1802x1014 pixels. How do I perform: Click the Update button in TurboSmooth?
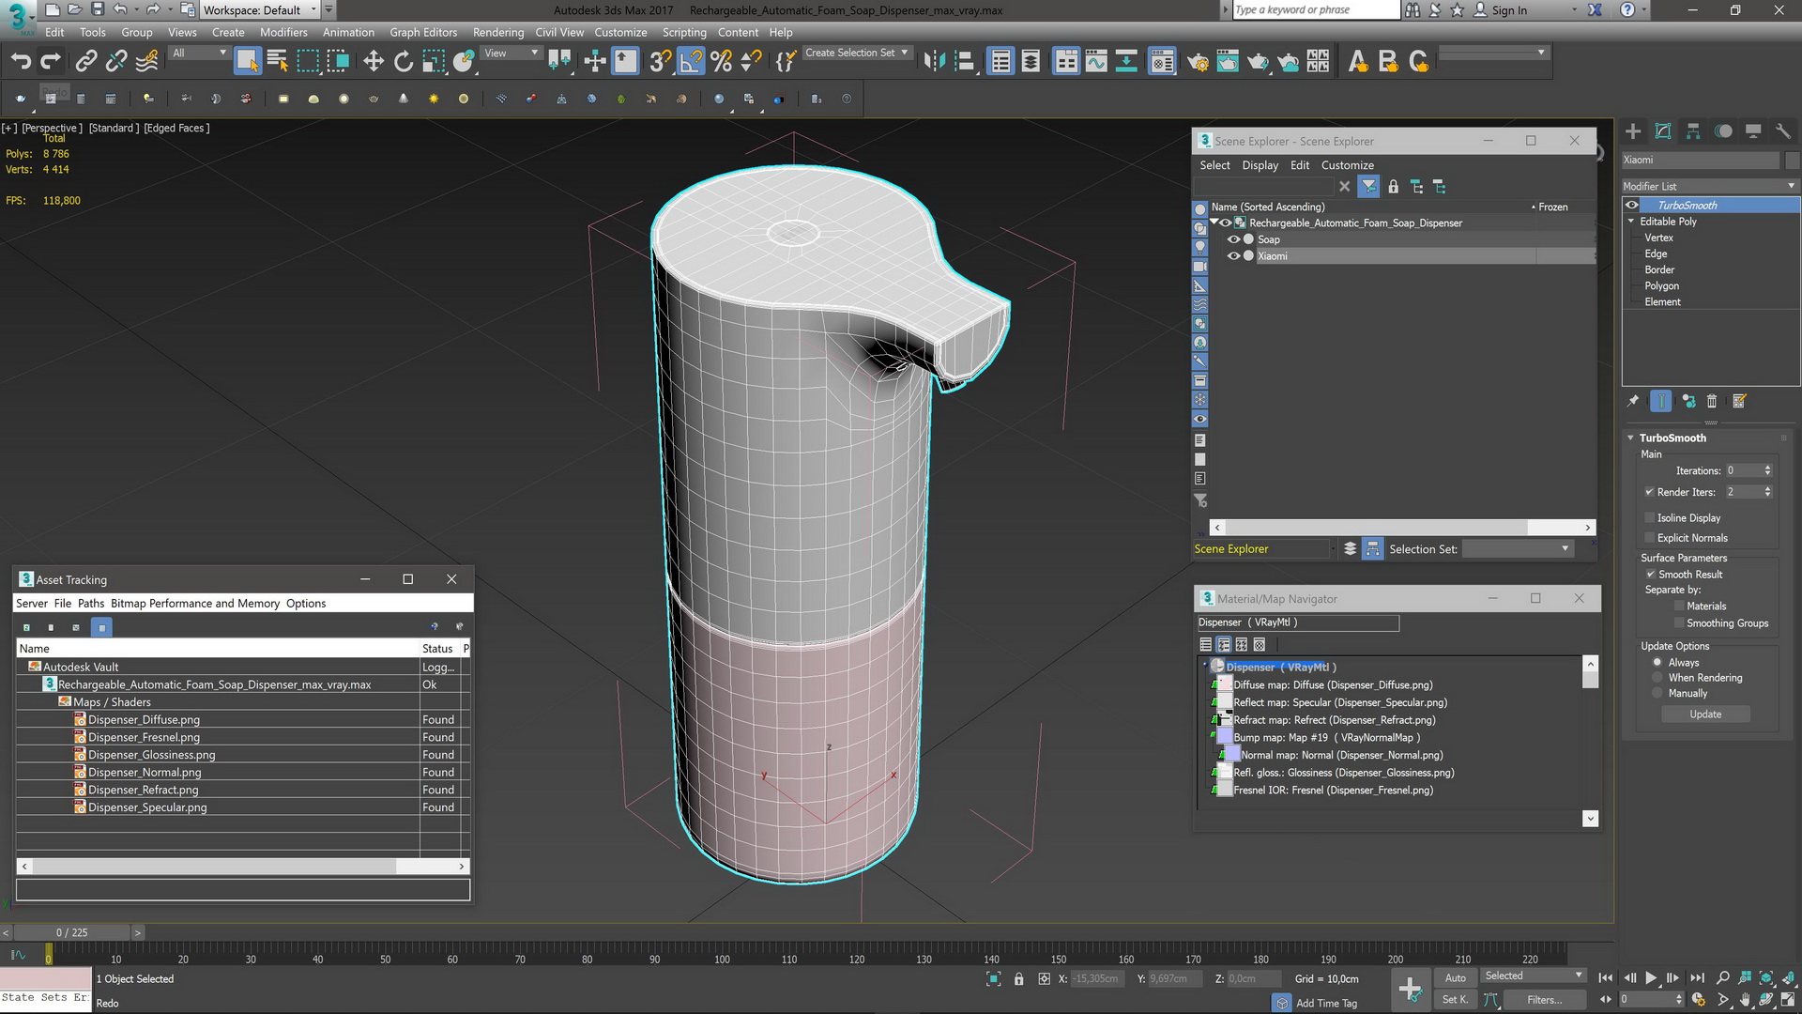pos(1705,714)
